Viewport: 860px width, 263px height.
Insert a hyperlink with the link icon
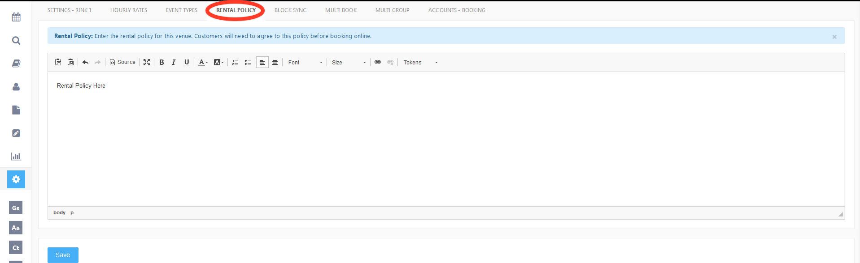378,62
